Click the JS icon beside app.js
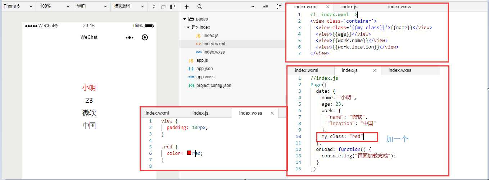 [x=191, y=60]
